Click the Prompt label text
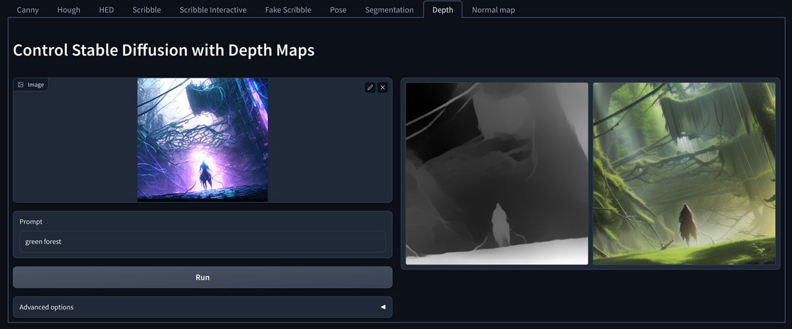 [x=31, y=222]
